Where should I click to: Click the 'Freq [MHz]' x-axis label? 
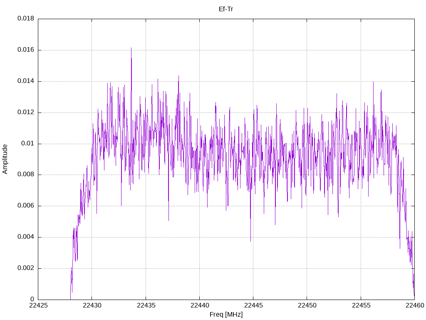pyautogui.click(x=226, y=314)
